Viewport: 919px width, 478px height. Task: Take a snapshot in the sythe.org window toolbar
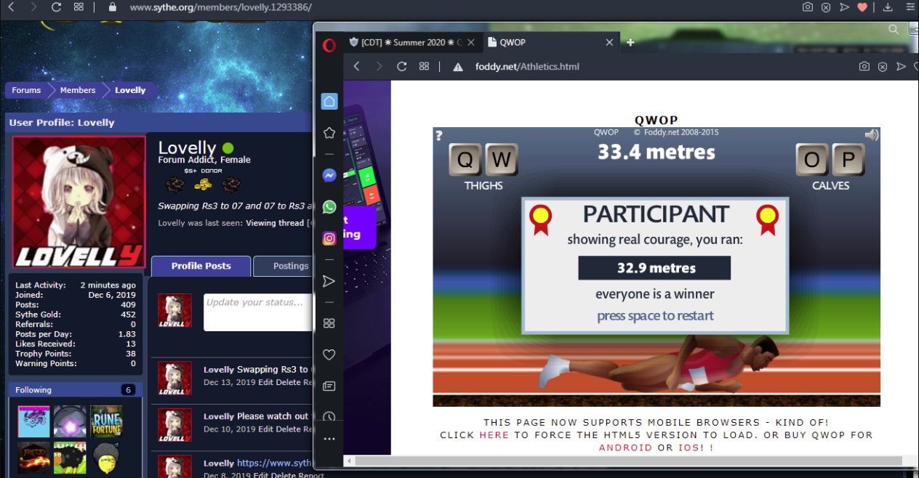coord(807,7)
